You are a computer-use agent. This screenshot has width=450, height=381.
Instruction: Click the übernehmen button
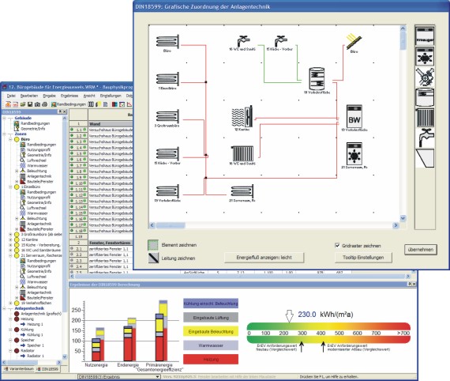pos(421,250)
